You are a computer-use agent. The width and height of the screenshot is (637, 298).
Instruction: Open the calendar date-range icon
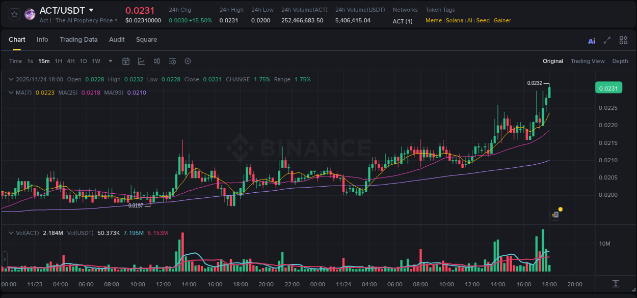(126, 61)
